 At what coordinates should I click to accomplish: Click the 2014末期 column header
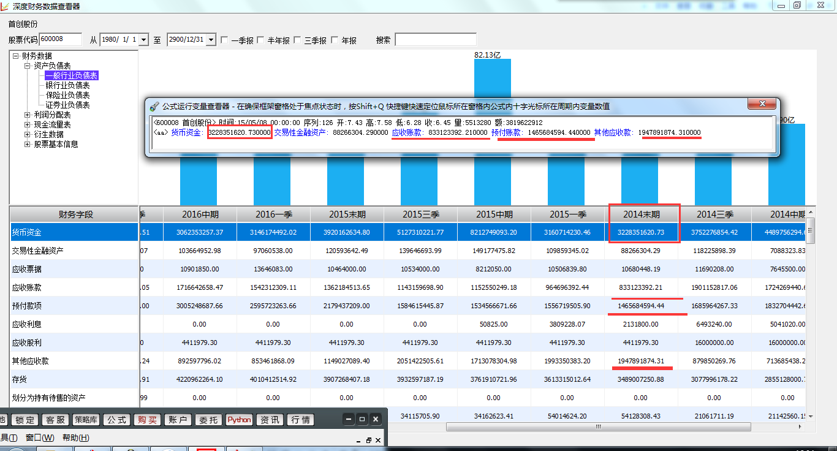[x=641, y=214]
